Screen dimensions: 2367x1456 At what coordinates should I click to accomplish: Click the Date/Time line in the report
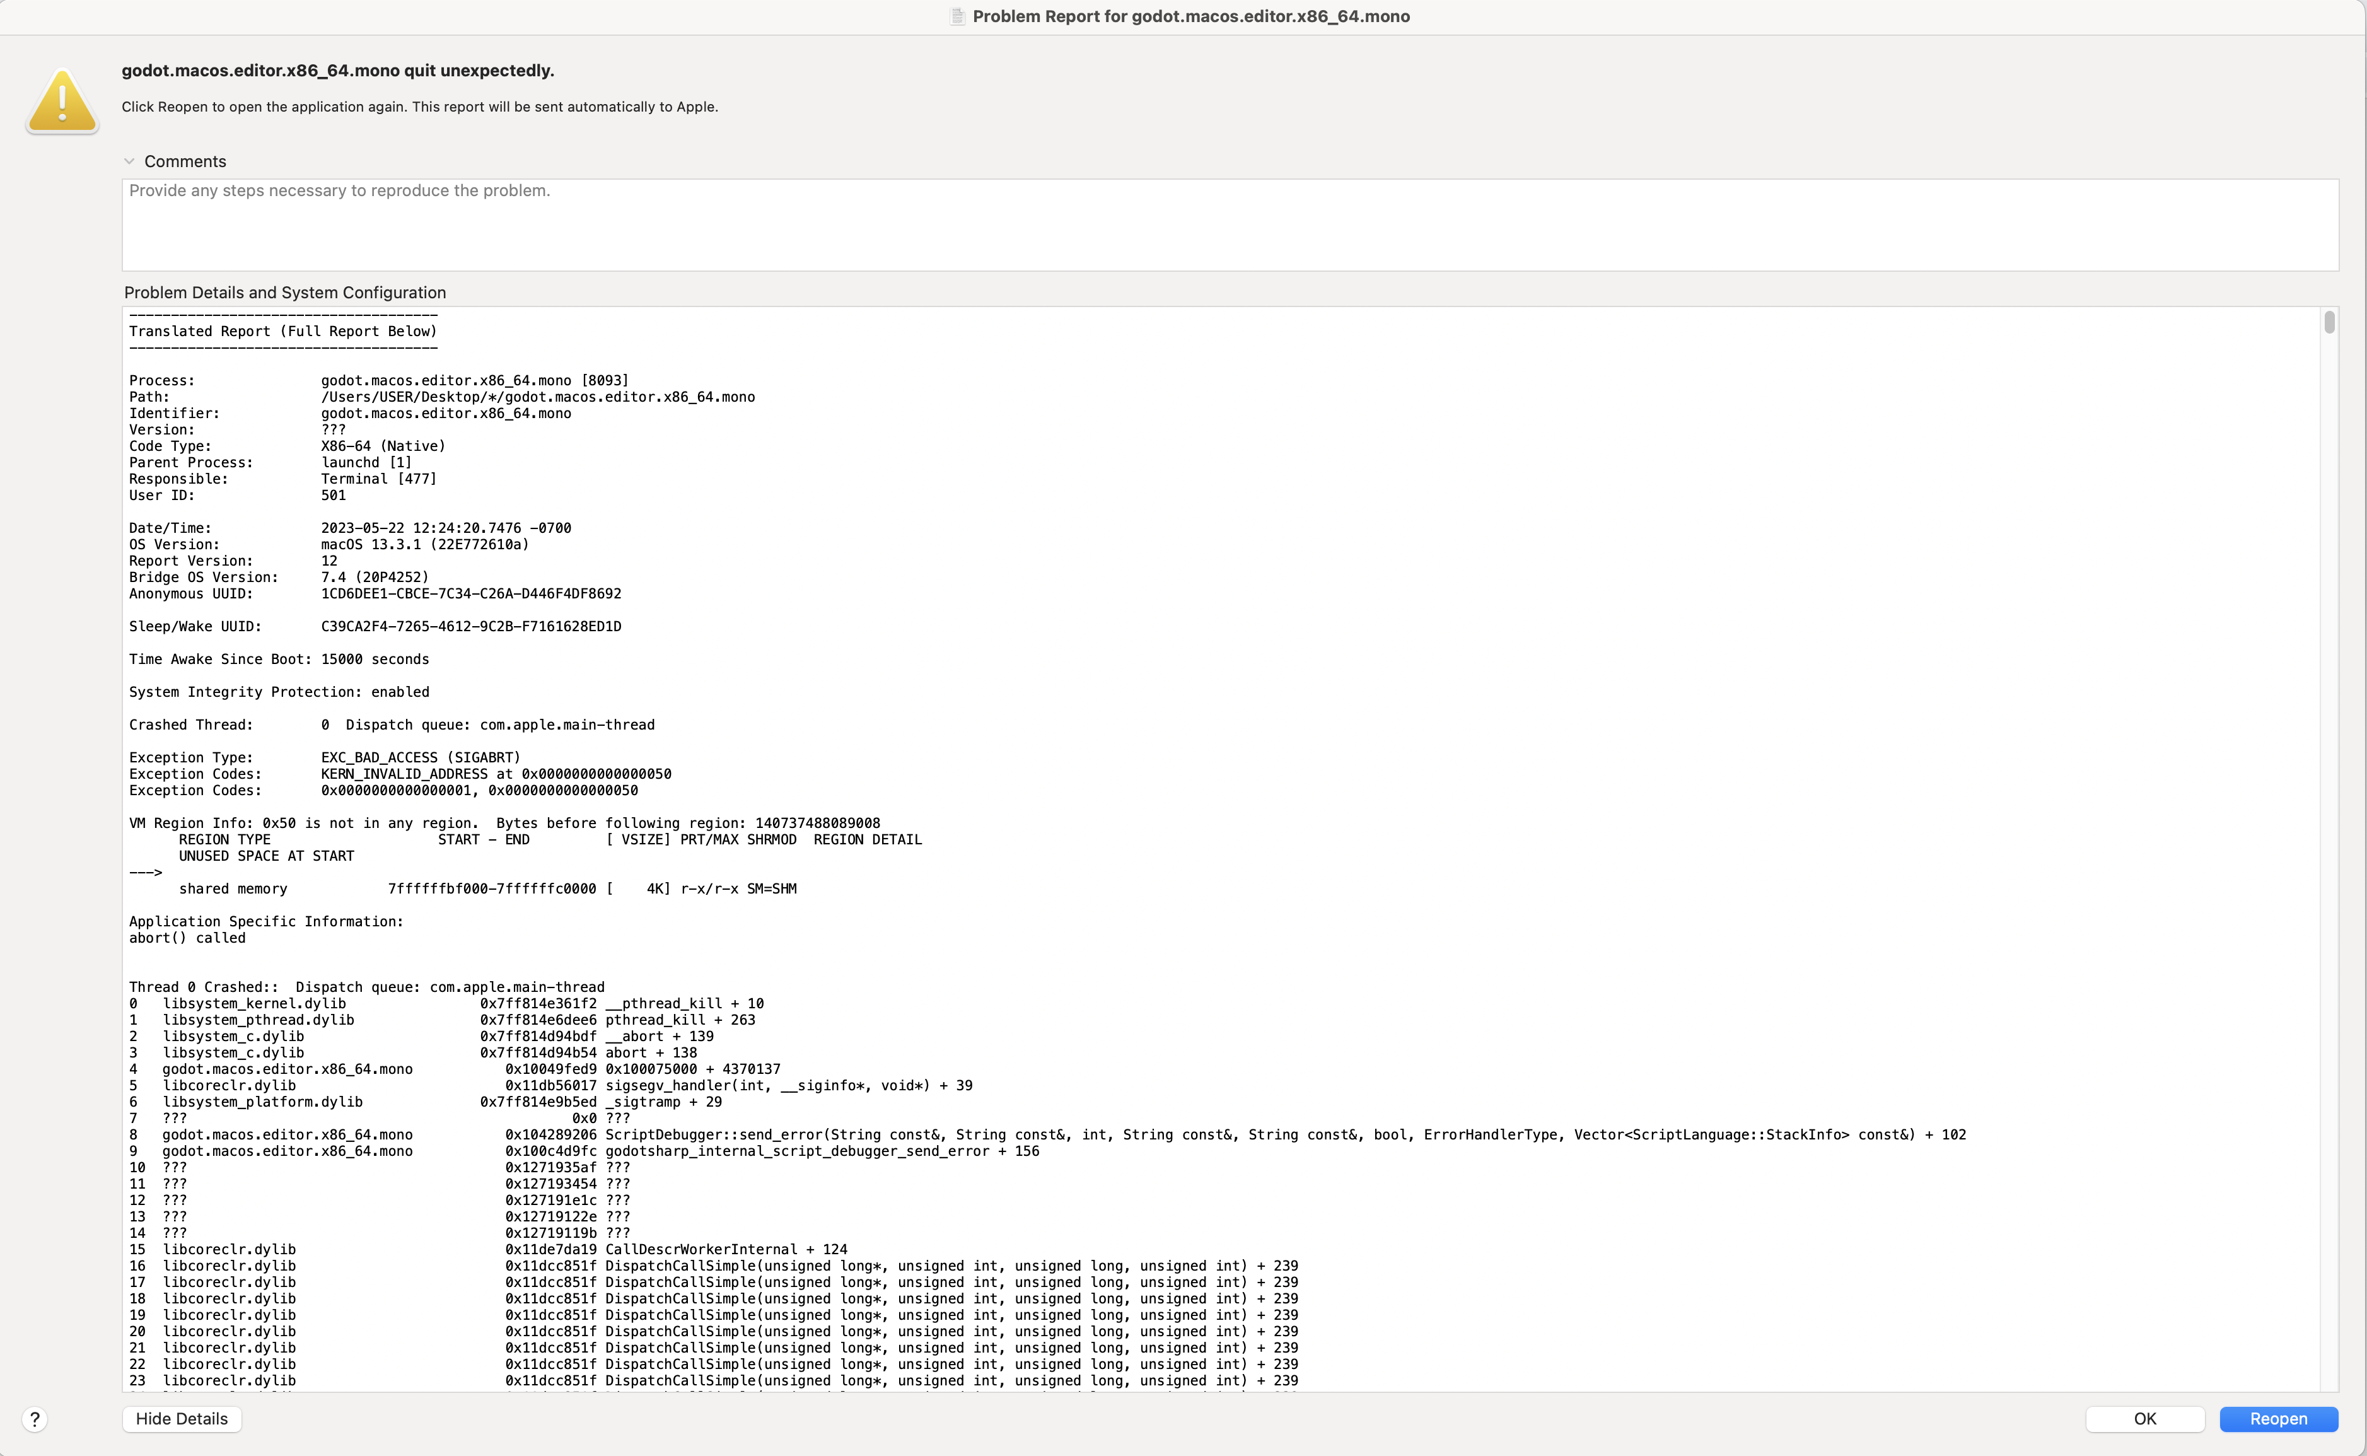pyautogui.click(x=349, y=528)
